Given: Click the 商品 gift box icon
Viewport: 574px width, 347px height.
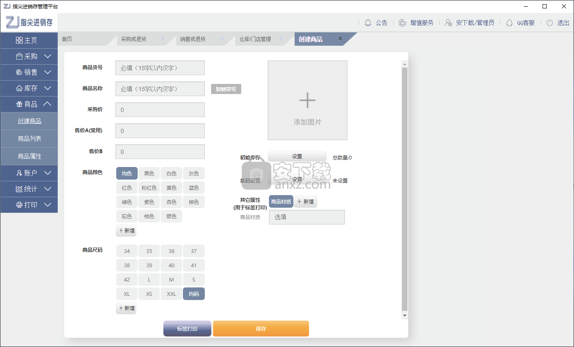Looking at the screenshot, I should [19, 104].
